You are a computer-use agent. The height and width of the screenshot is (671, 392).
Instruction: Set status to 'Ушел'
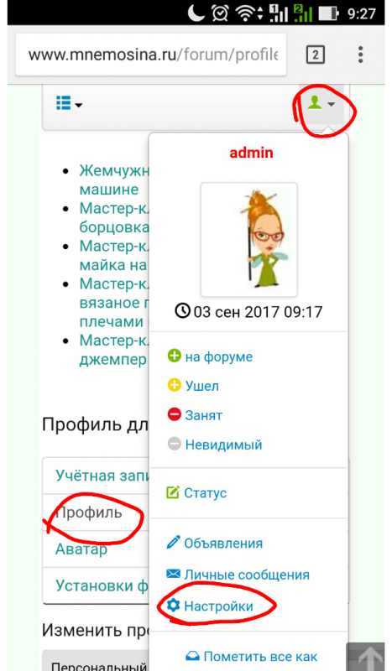193,386
